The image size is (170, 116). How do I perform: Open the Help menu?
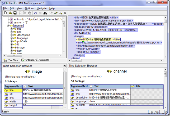[52, 8]
